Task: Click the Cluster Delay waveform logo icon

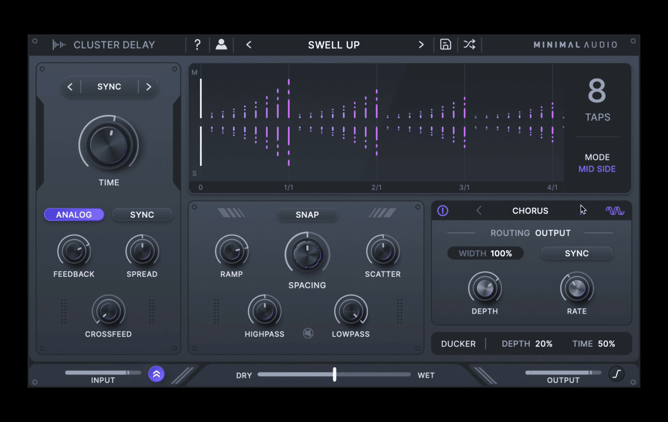Action: coord(59,45)
